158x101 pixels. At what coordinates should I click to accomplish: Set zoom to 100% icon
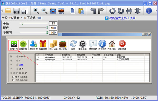[x=61, y=11]
